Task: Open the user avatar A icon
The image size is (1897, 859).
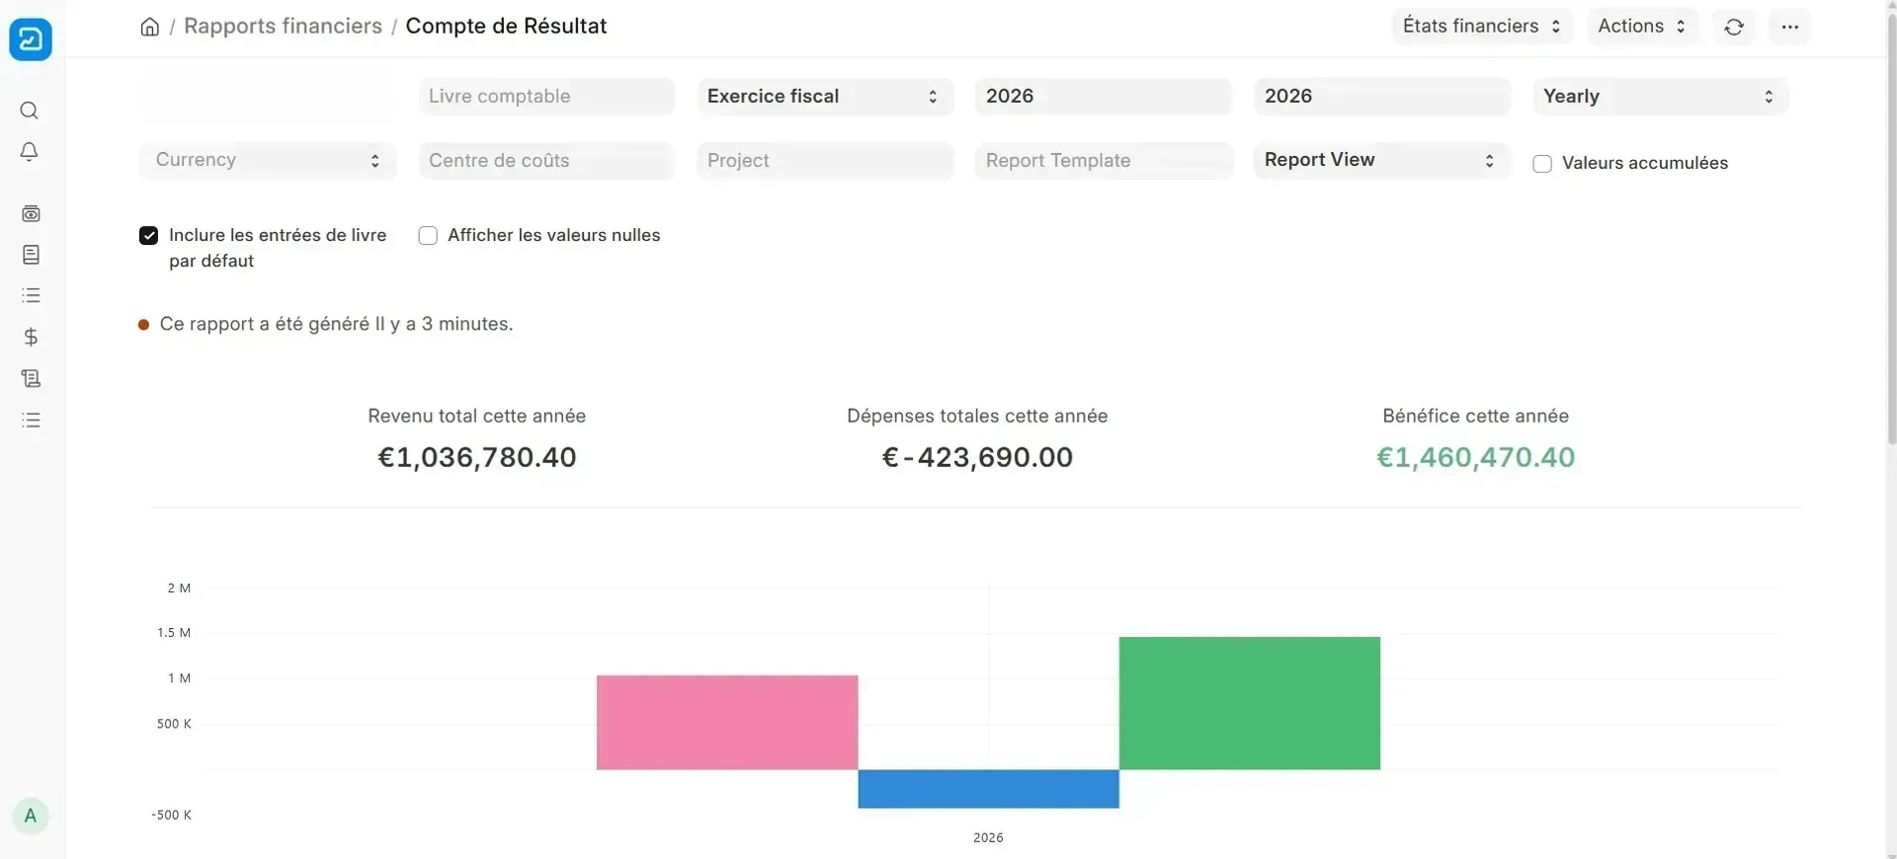Action: tap(31, 817)
